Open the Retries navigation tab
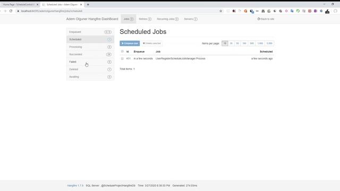 pos(145,19)
